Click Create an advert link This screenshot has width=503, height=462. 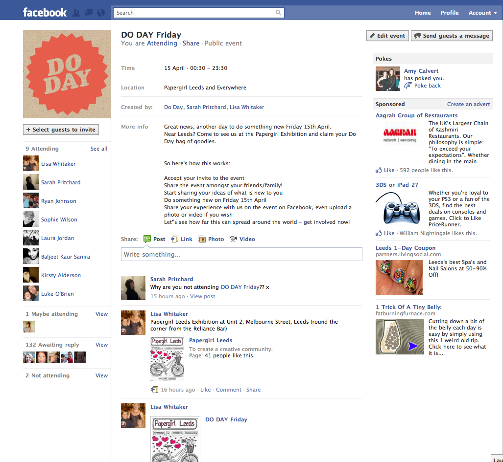468,104
